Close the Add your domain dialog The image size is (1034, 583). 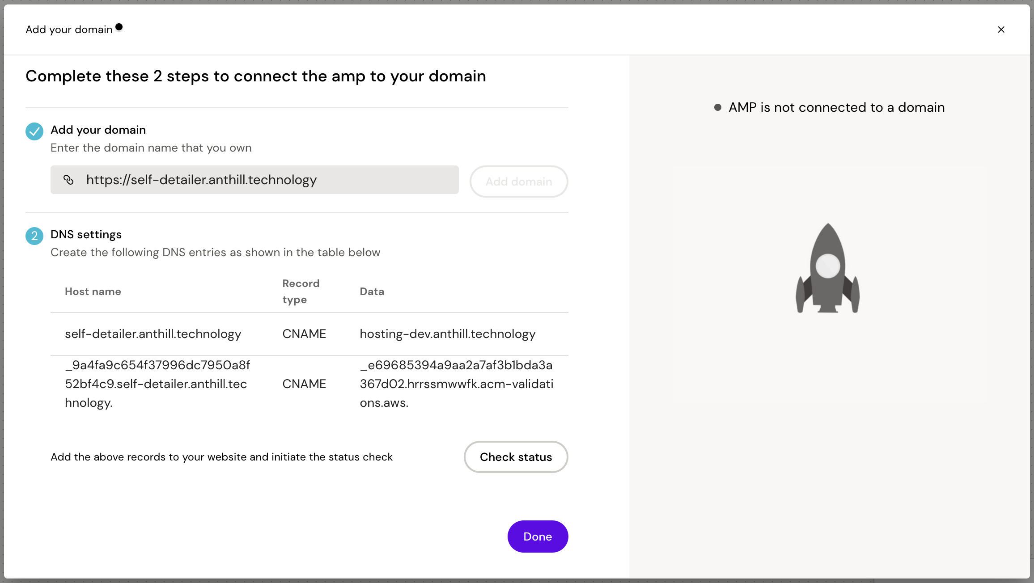coord(1001,30)
